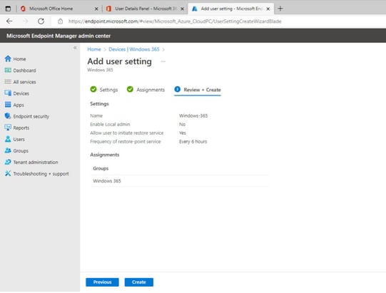Open Endpoint security in the sidebar
This screenshot has width=386, height=293.
pyautogui.click(x=31, y=116)
